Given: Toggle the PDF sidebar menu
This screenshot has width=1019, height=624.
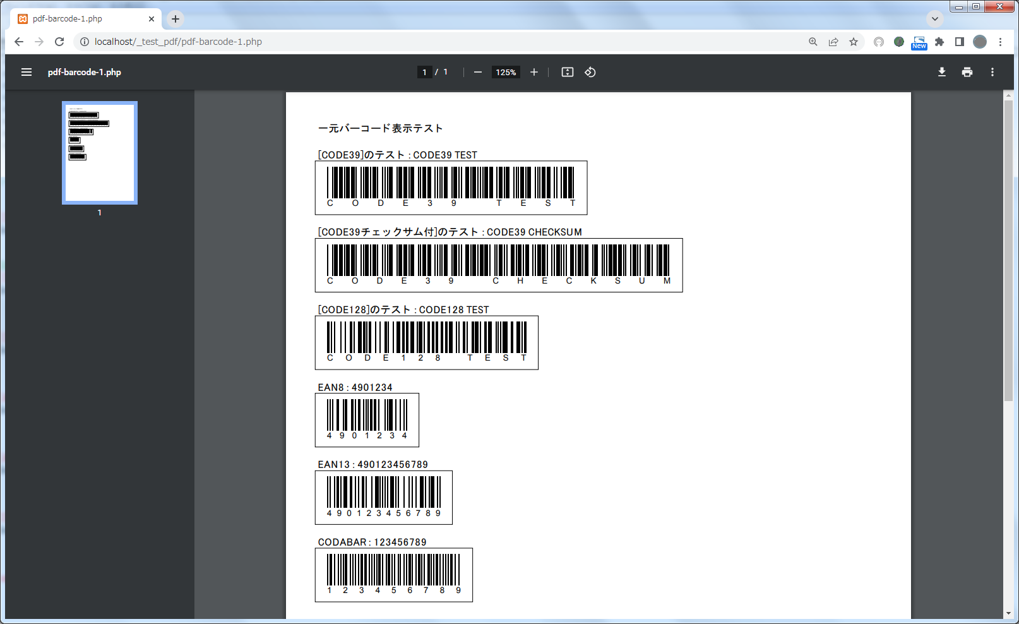Looking at the screenshot, I should pyautogui.click(x=27, y=72).
